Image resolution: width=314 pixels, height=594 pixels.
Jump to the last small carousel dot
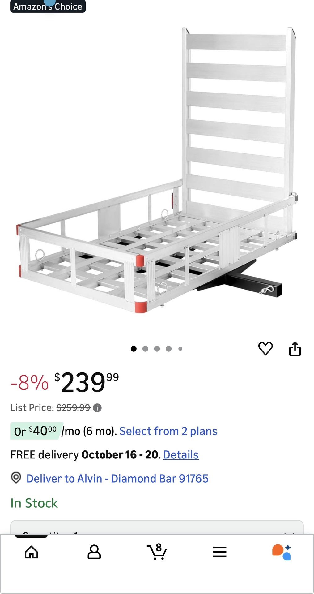click(x=180, y=349)
